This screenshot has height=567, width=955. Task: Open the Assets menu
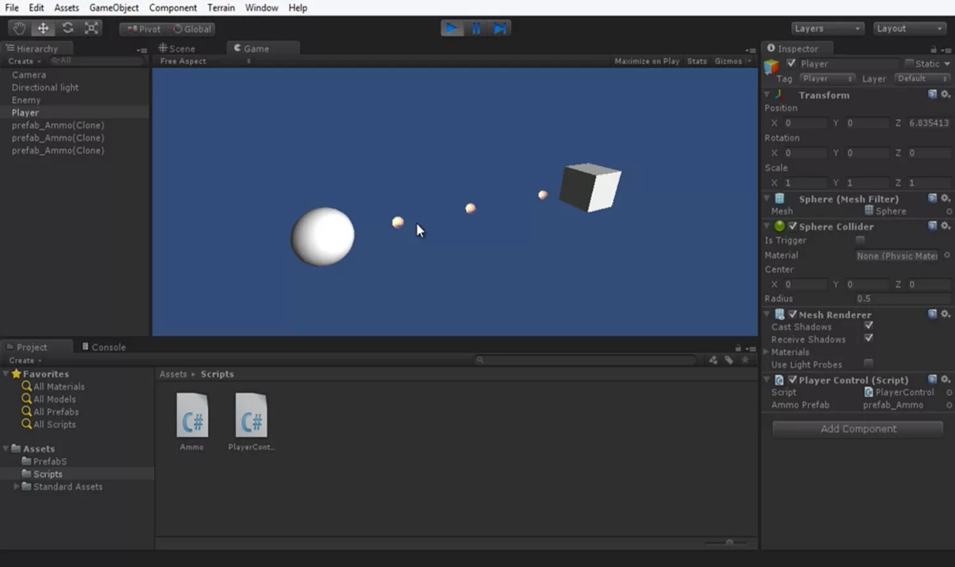66,8
